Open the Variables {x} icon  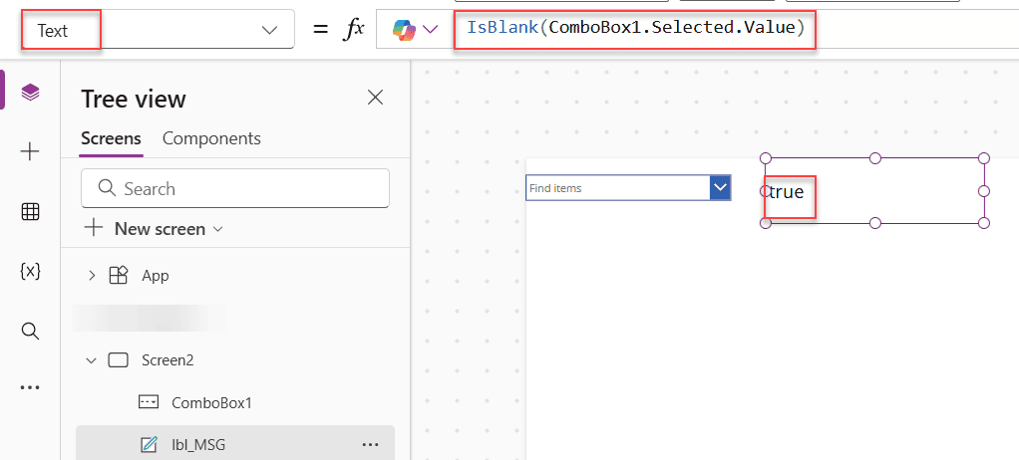click(30, 271)
